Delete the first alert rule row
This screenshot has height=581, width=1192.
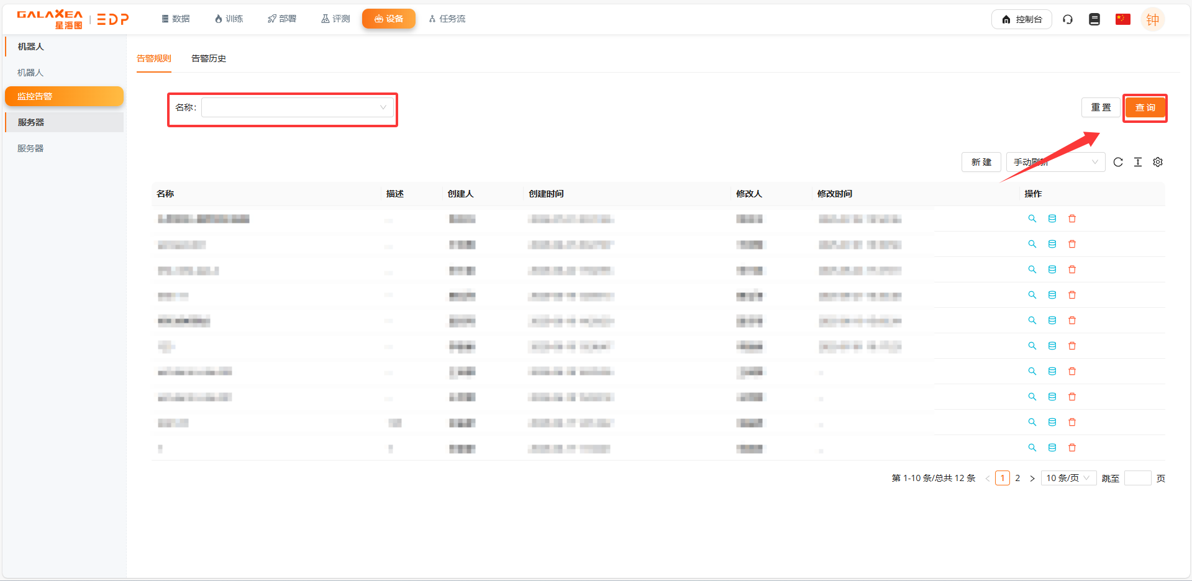1072,218
